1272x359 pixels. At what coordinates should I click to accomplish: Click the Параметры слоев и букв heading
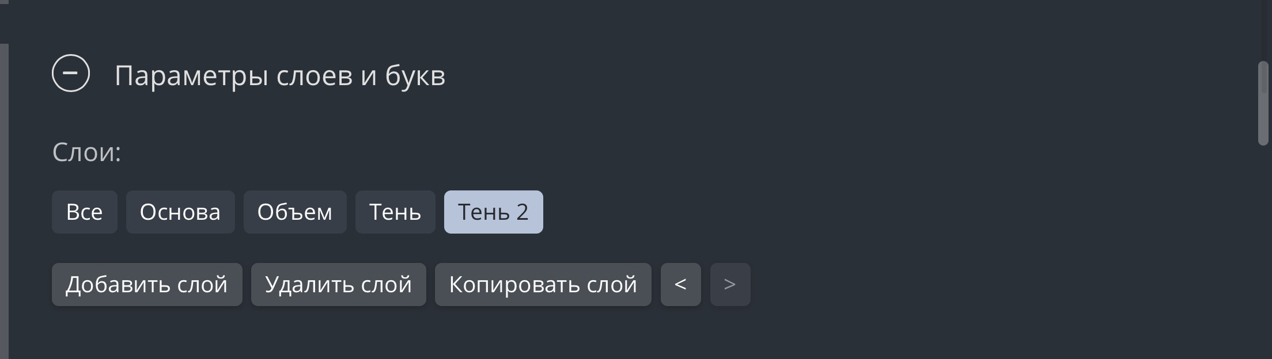tap(280, 75)
